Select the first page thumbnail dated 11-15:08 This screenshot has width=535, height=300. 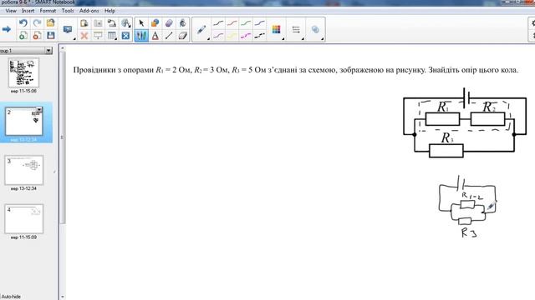pos(23,72)
